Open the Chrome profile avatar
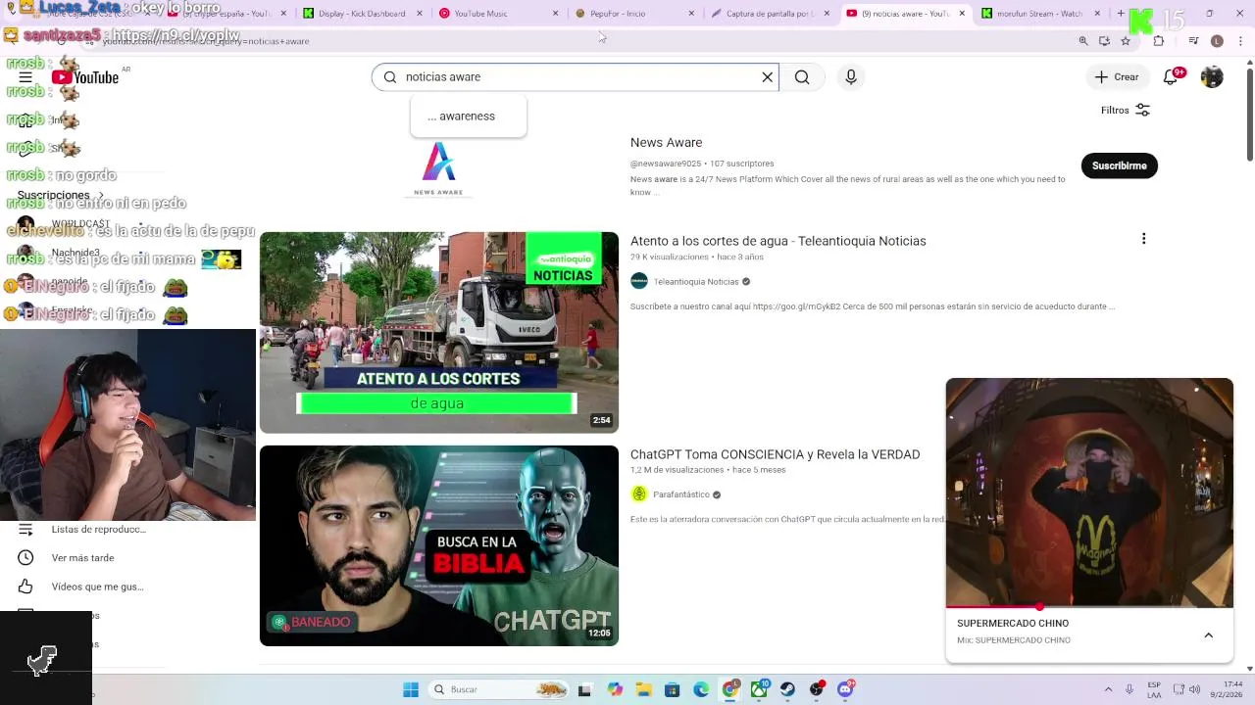 [x=1217, y=41]
